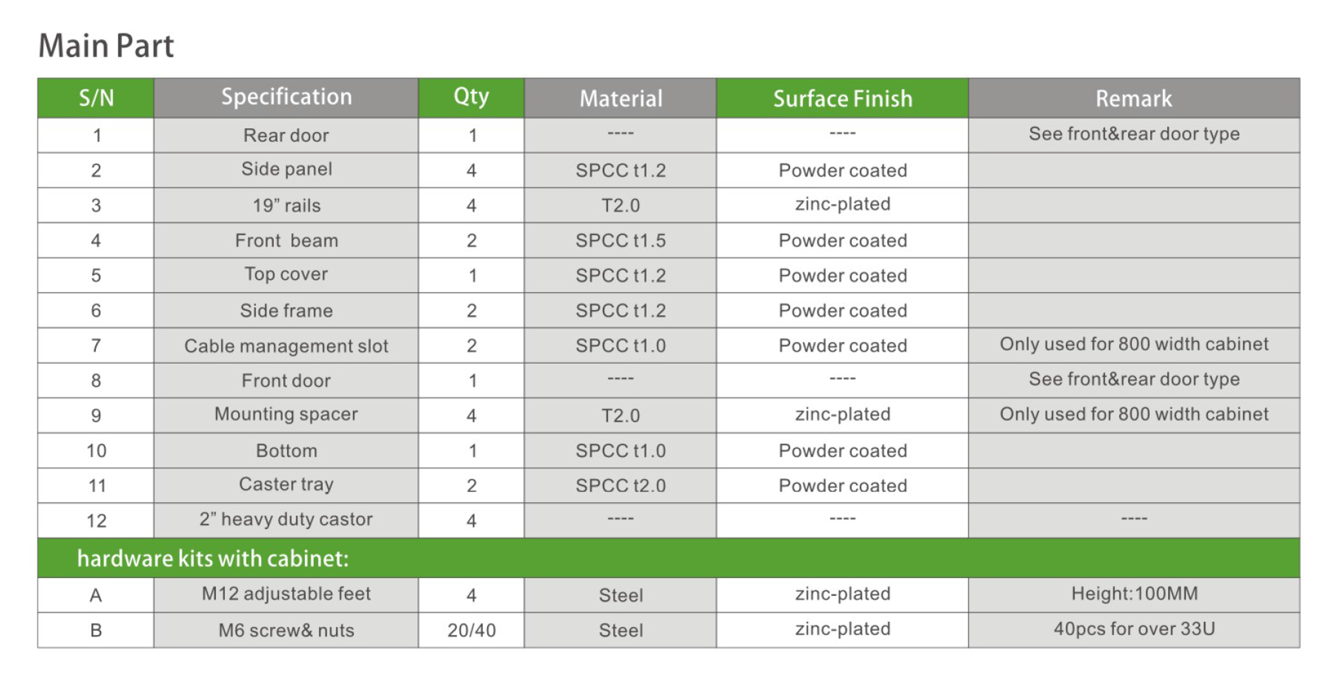
Task: Click the S/N column header
Action: click(96, 98)
